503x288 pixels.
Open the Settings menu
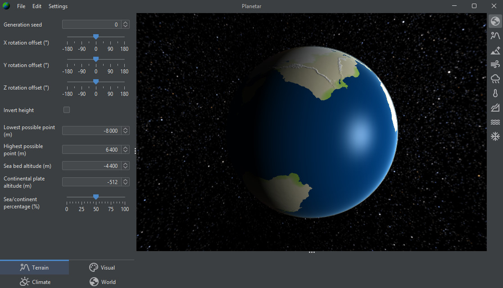coord(58,6)
